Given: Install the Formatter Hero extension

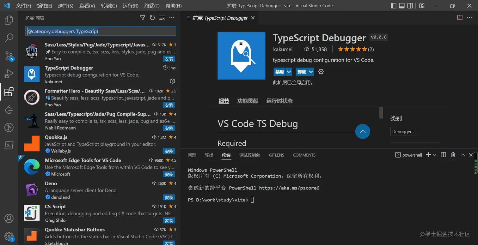Looking at the screenshot, I should 169,105.
